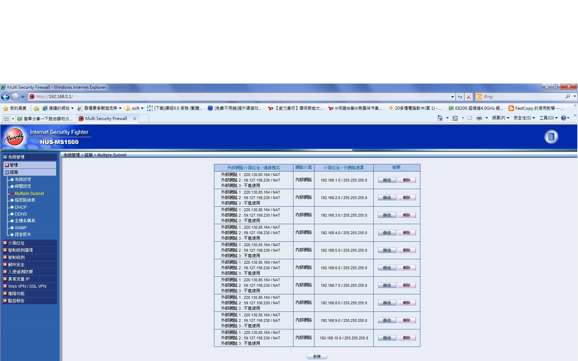Open the 工具(O) menu

(x=548, y=118)
